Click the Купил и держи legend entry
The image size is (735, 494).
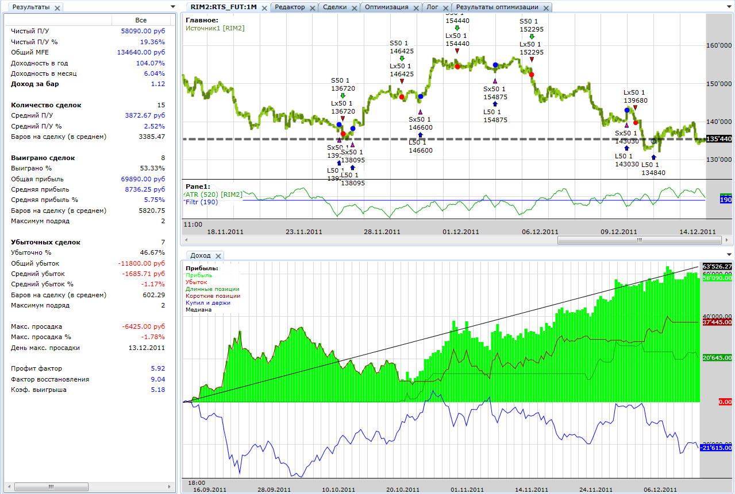point(207,303)
